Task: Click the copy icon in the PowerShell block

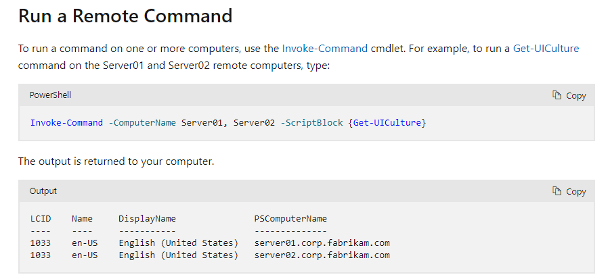Action: pyautogui.click(x=557, y=95)
